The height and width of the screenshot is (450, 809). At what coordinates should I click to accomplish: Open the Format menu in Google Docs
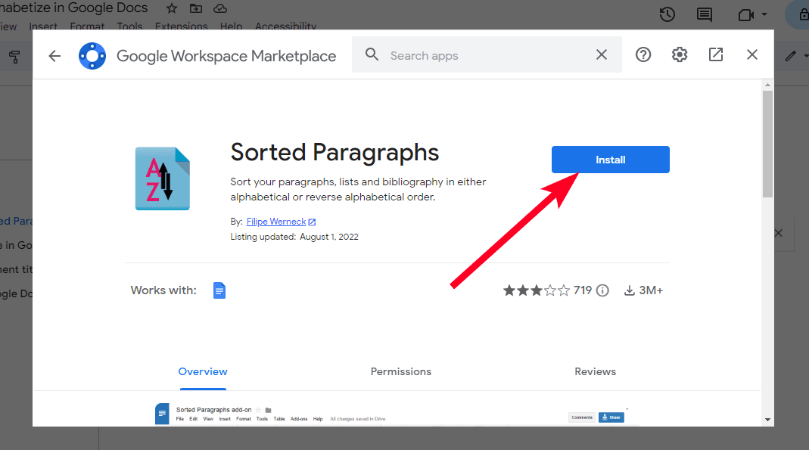[x=87, y=26]
